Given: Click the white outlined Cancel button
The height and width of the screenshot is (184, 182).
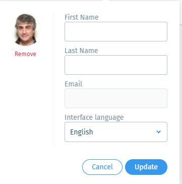Looking at the screenshot, I should pos(102,167).
